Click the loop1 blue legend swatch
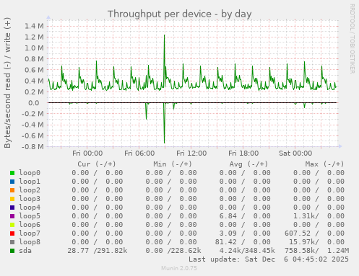Screen dimensions: 359x276 point(12,182)
